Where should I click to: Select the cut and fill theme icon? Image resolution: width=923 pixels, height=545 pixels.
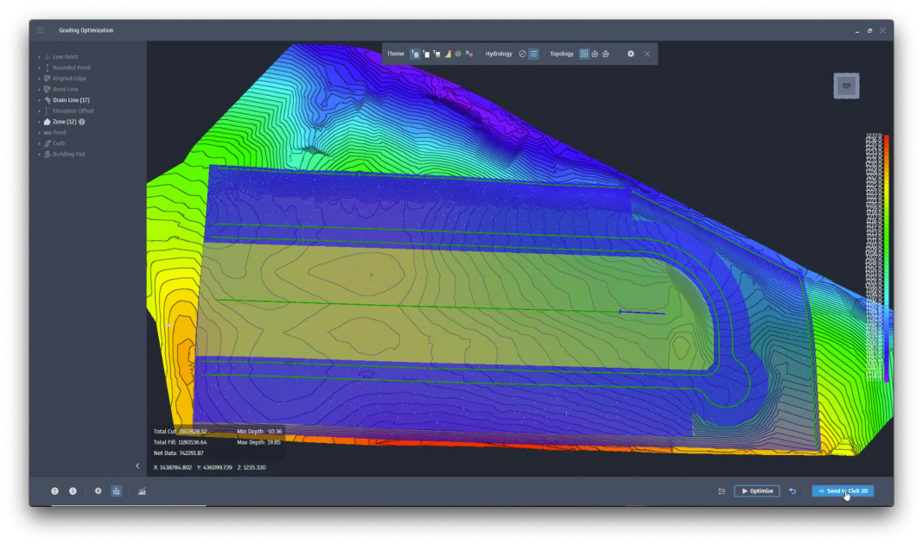(469, 54)
